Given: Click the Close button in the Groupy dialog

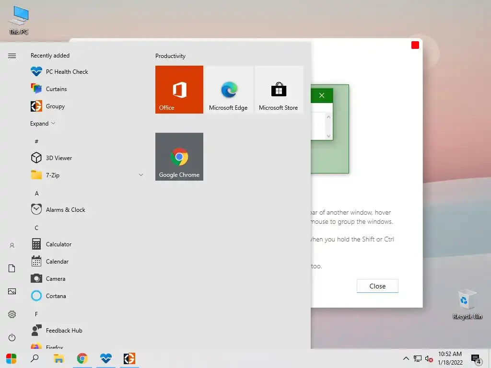Looking at the screenshot, I should point(377,286).
